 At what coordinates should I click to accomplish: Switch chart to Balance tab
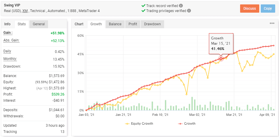click(x=115, y=24)
